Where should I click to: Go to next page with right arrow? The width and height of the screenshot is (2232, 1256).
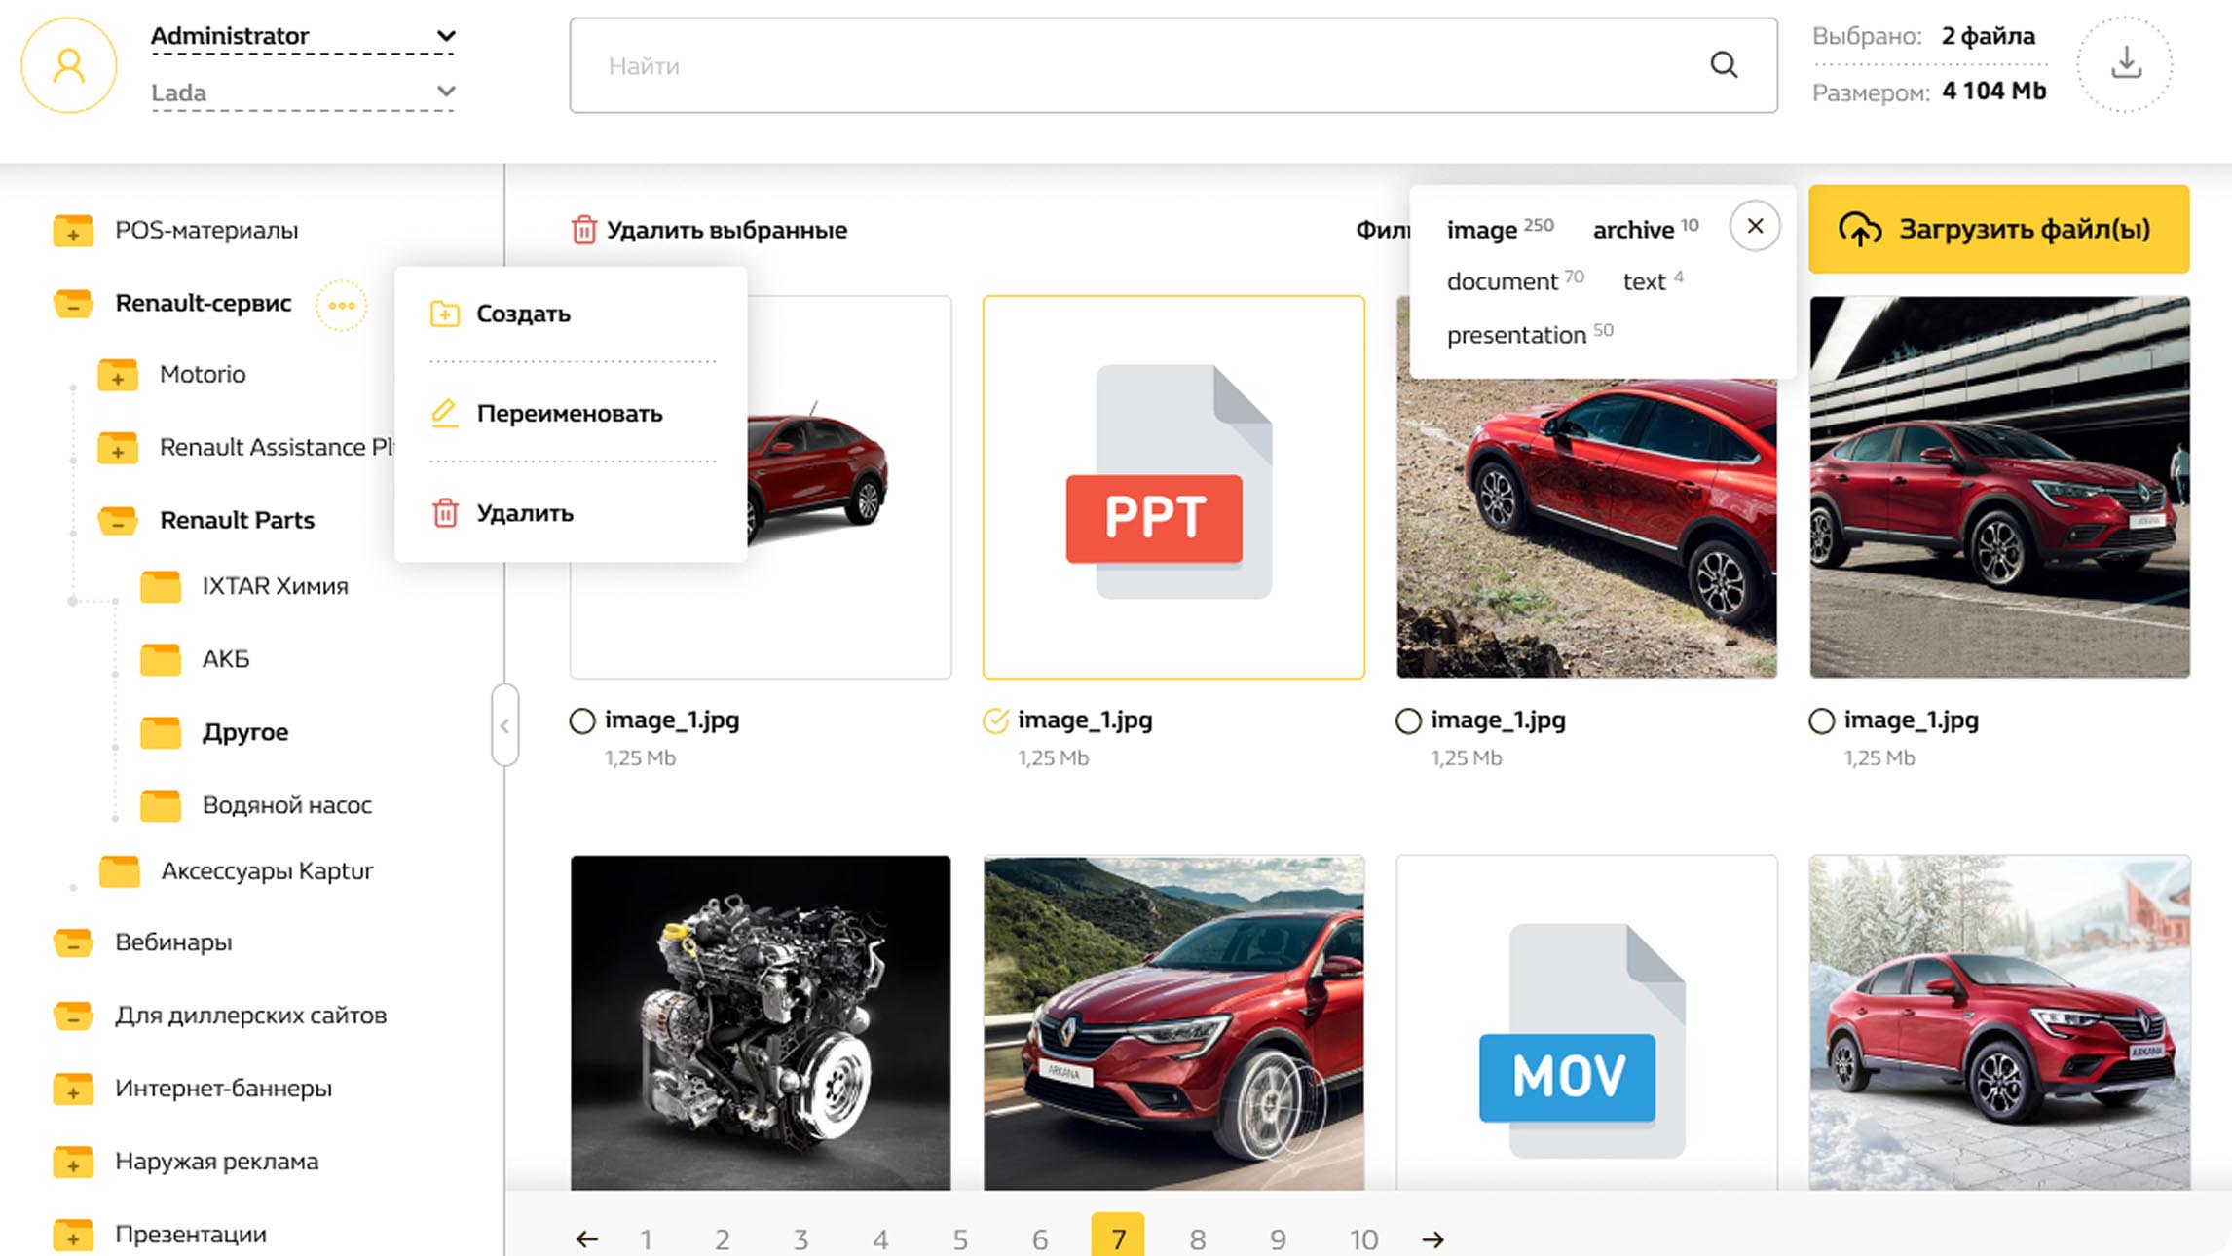click(x=1432, y=1238)
